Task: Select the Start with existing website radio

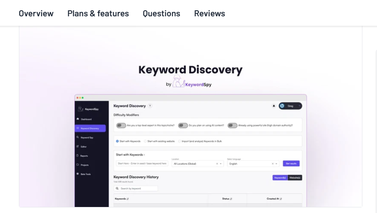Action: [x=145, y=141]
